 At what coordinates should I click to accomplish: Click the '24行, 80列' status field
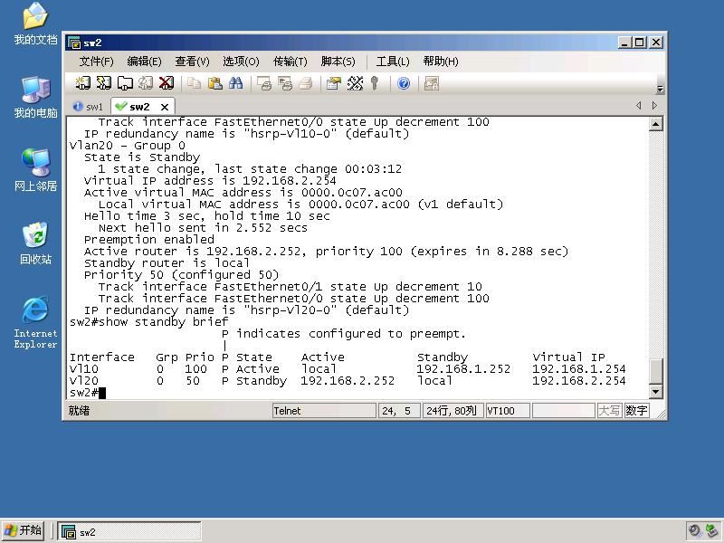click(x=452, y=411)
